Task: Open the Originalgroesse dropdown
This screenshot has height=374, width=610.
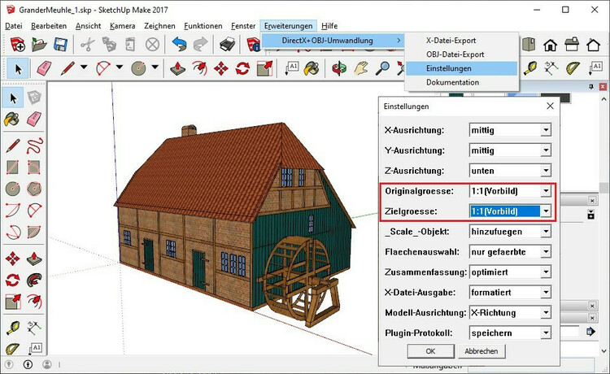Action: (x=546, y=191)
